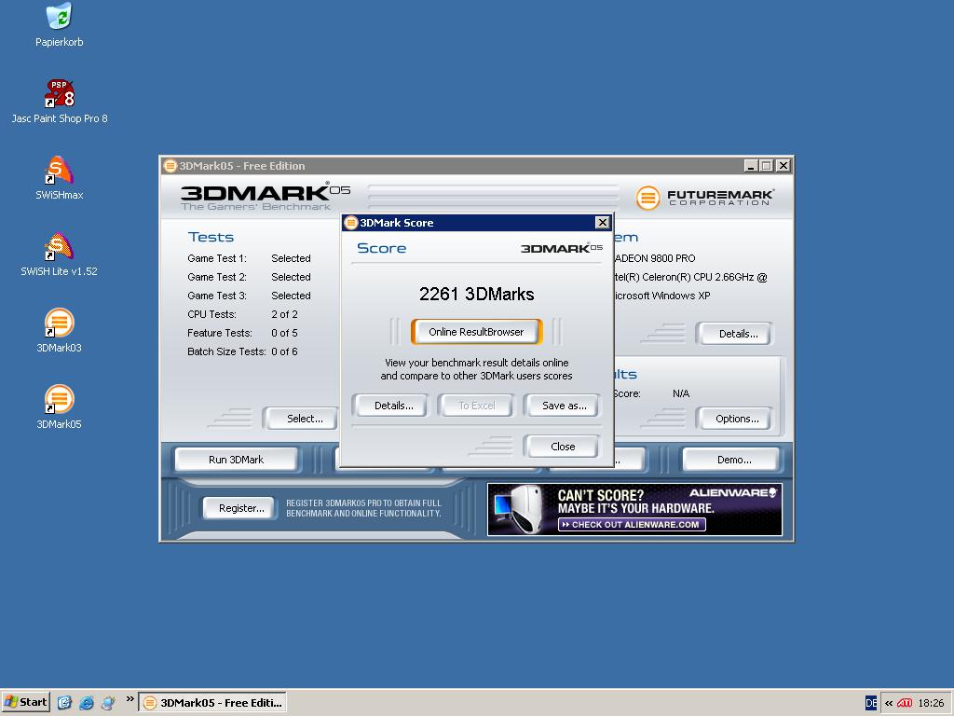Screen dimensions: 954x716
Task: Click the Score heading in dialog
Action: [x=381, y=248]
